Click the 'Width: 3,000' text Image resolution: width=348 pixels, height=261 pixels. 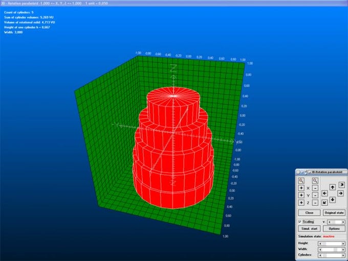point(13,32)
